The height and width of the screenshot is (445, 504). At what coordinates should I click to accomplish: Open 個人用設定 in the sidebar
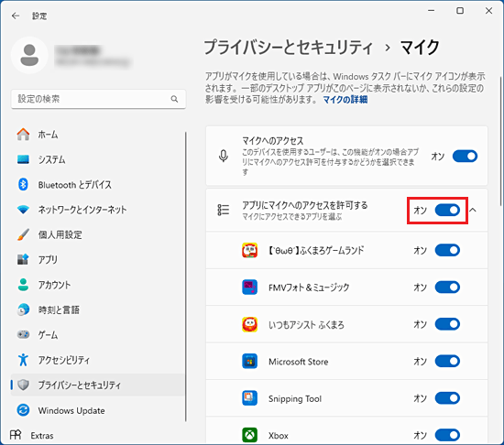click(98, 234)
